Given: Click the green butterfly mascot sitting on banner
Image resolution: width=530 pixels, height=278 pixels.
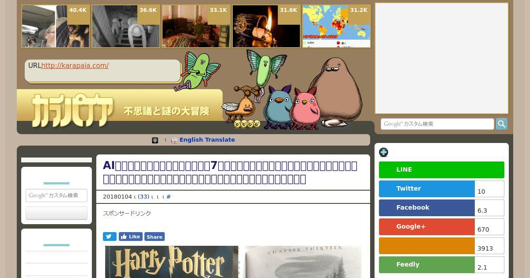Looking at the screenshot, I should [x=198, y=71].
